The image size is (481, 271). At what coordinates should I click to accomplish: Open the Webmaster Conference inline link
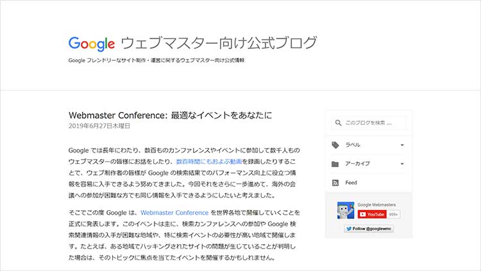click(174, 213)
